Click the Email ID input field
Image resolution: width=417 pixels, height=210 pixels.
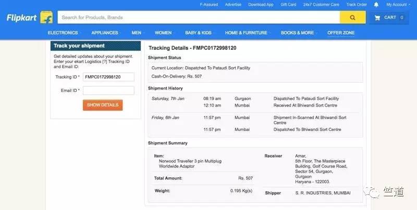click(x=108, y=90)
